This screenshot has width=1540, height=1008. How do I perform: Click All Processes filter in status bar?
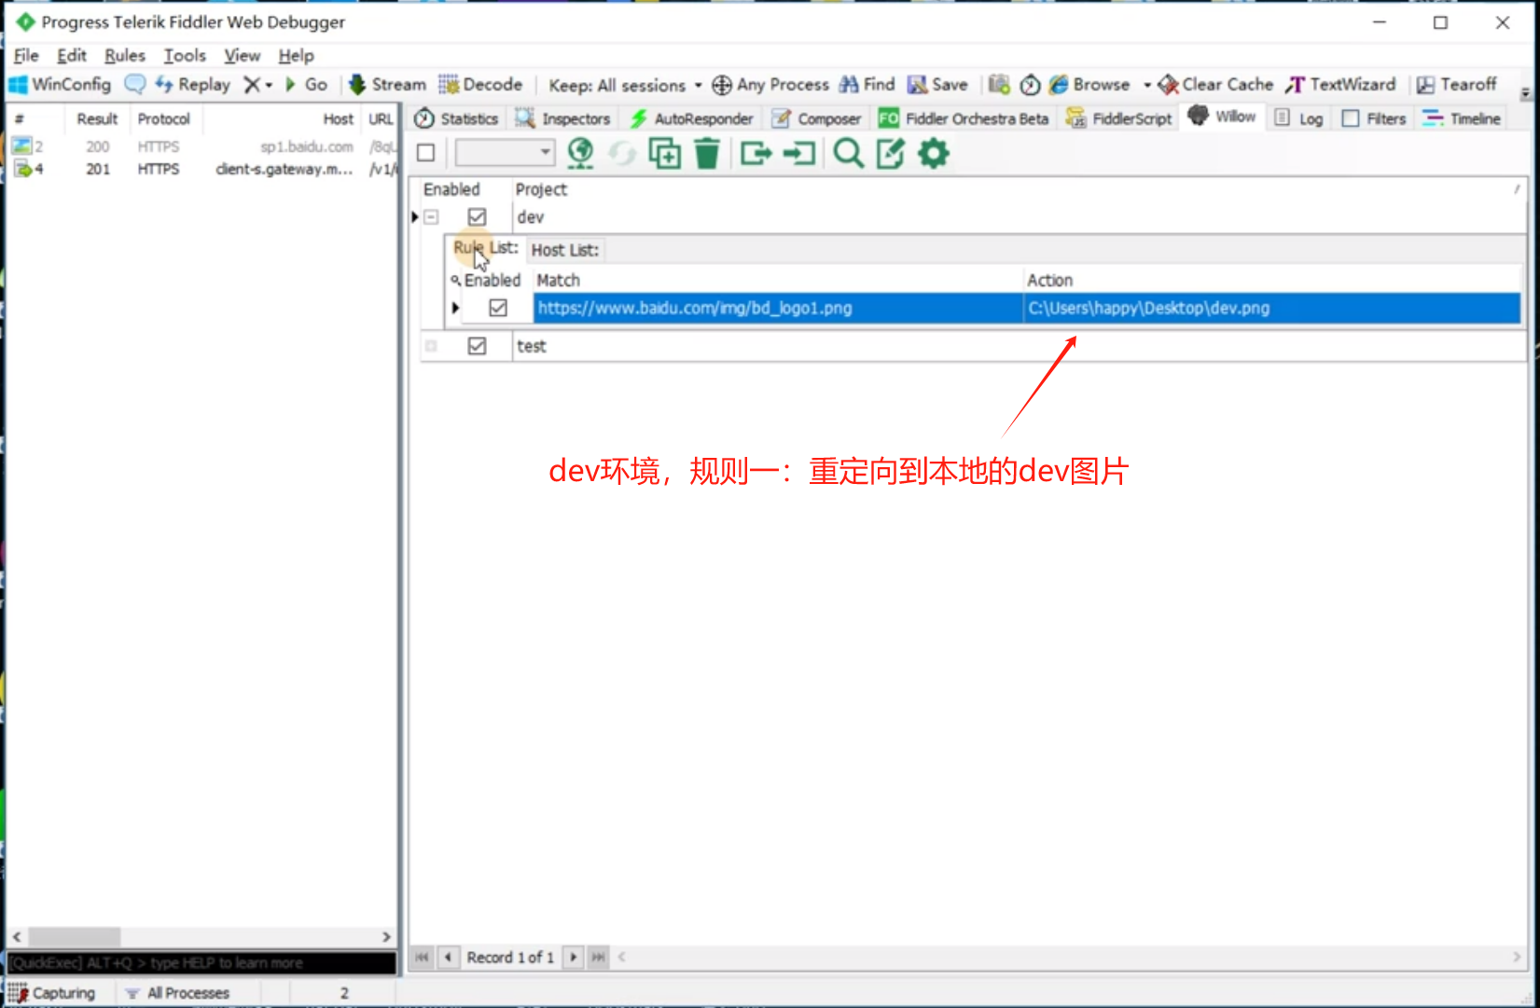pyautogui.click(x=177, y=993)
